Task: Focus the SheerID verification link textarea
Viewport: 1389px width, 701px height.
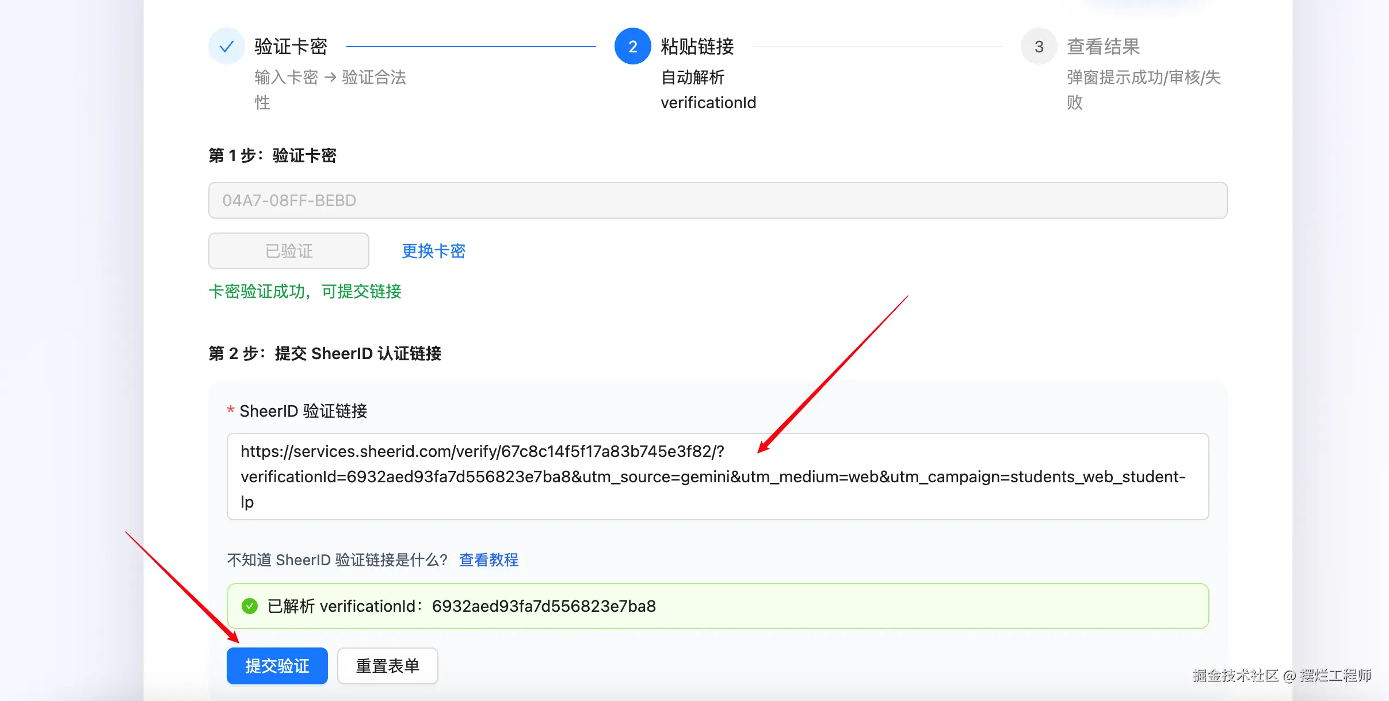Action: point(718,477)
